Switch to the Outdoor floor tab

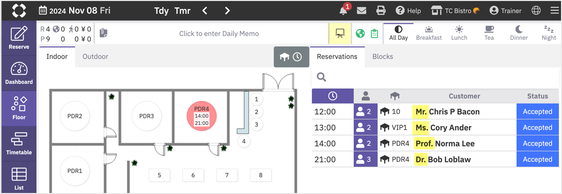(x=95, y=57)
